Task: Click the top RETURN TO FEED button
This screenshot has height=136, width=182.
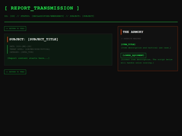Action: [15, 29]
